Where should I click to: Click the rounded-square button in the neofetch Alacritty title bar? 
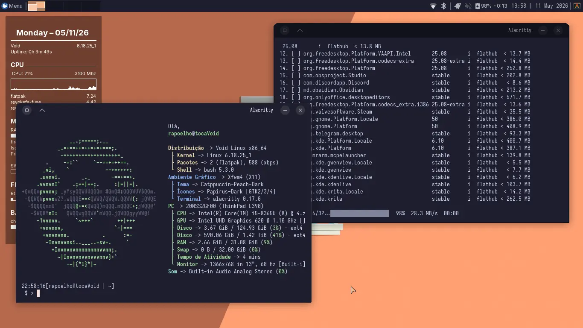[x=27, y=110]
